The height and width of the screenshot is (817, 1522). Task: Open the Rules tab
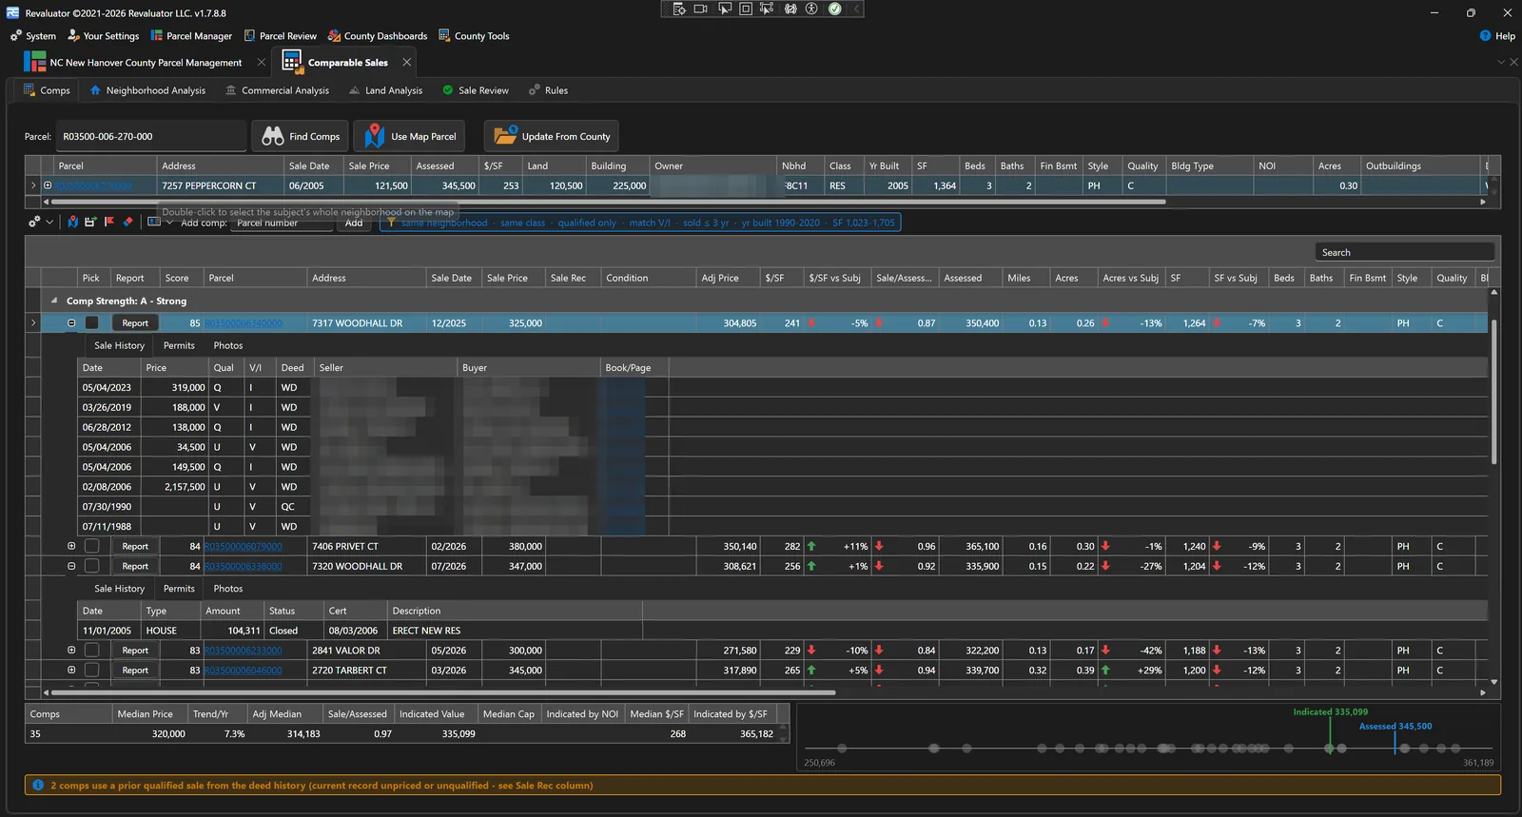(x=549, y=90)
